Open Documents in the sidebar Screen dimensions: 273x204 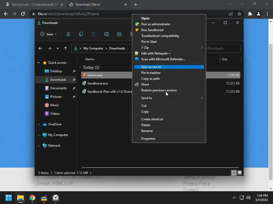(56, 88)
